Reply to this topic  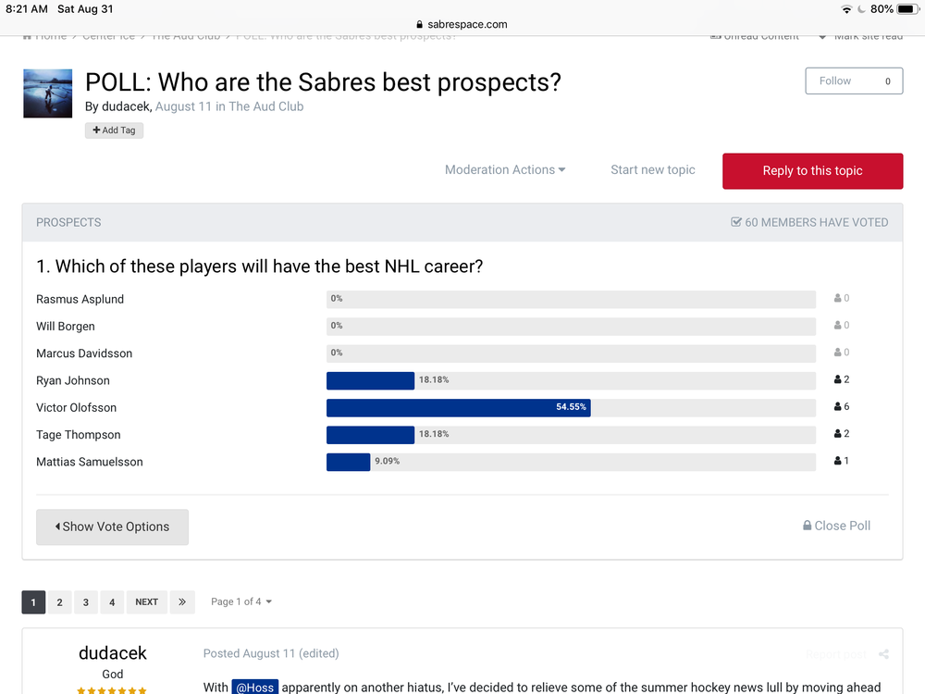[812, 171]
